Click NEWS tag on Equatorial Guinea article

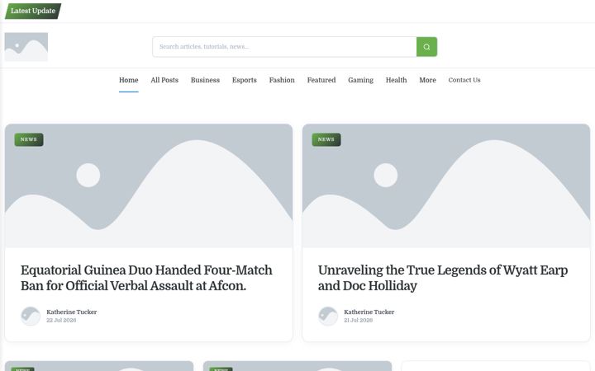coord(29,139)
